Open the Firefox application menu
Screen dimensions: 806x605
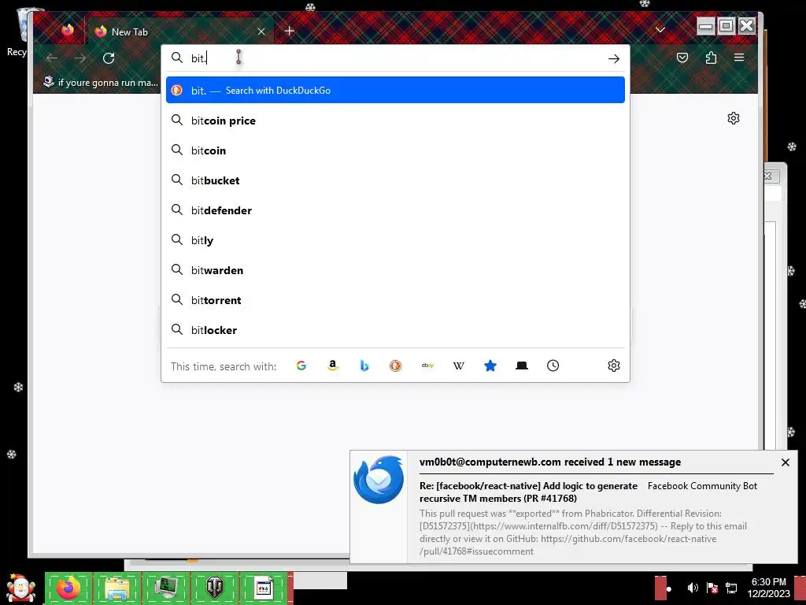click(739, 58)
